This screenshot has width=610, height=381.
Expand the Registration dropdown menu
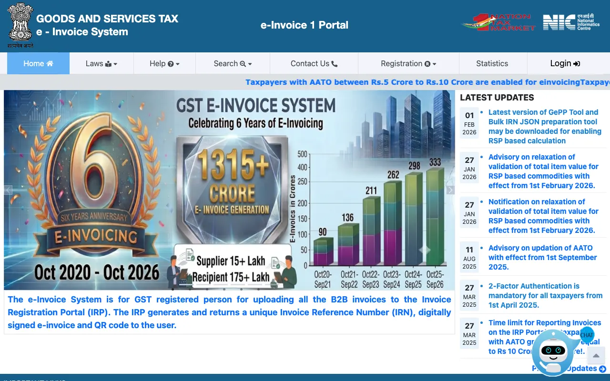408,63
